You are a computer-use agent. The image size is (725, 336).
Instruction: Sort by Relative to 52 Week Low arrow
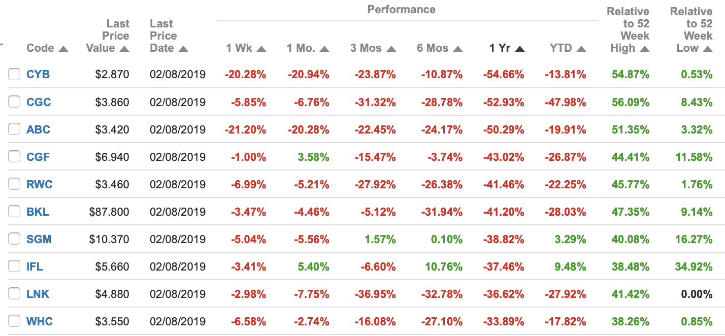[707, 49]
